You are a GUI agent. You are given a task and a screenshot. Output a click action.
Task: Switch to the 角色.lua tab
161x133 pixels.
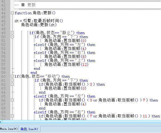click(29, 129)
